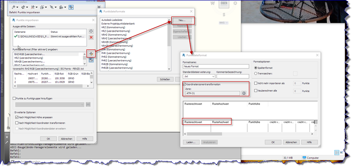This screenshot has width=352, height=167.
Task: Open the Standarddateierweiterung .txt dropdown
Action: click(x=199, y=76)
